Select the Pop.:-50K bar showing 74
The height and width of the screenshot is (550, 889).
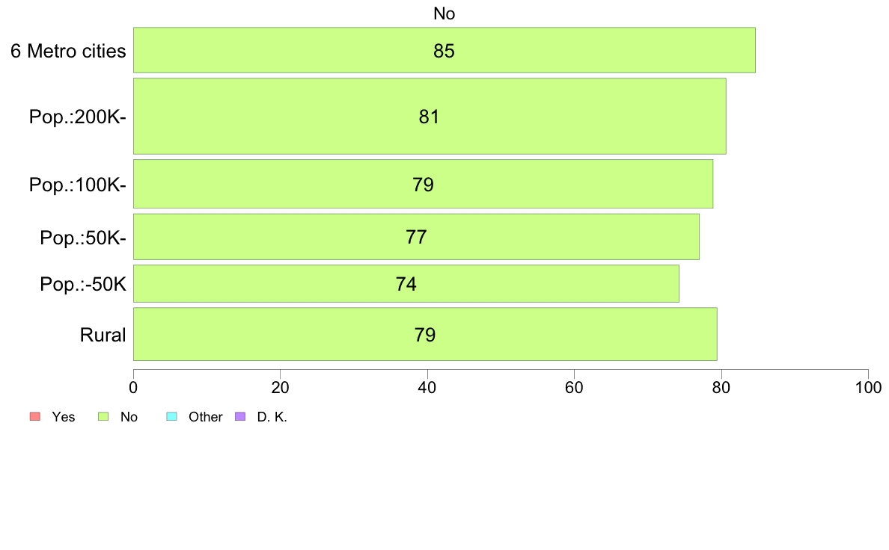(406, 284)
